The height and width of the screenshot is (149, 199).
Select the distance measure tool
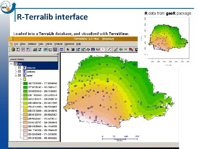point(98,50)
